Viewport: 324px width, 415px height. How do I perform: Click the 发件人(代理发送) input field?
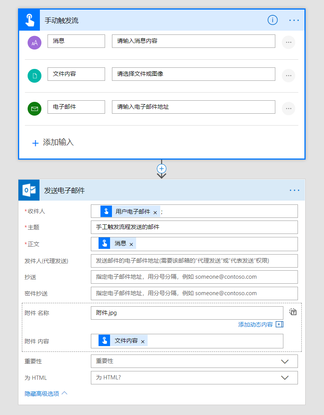click(x=194, y=261)
